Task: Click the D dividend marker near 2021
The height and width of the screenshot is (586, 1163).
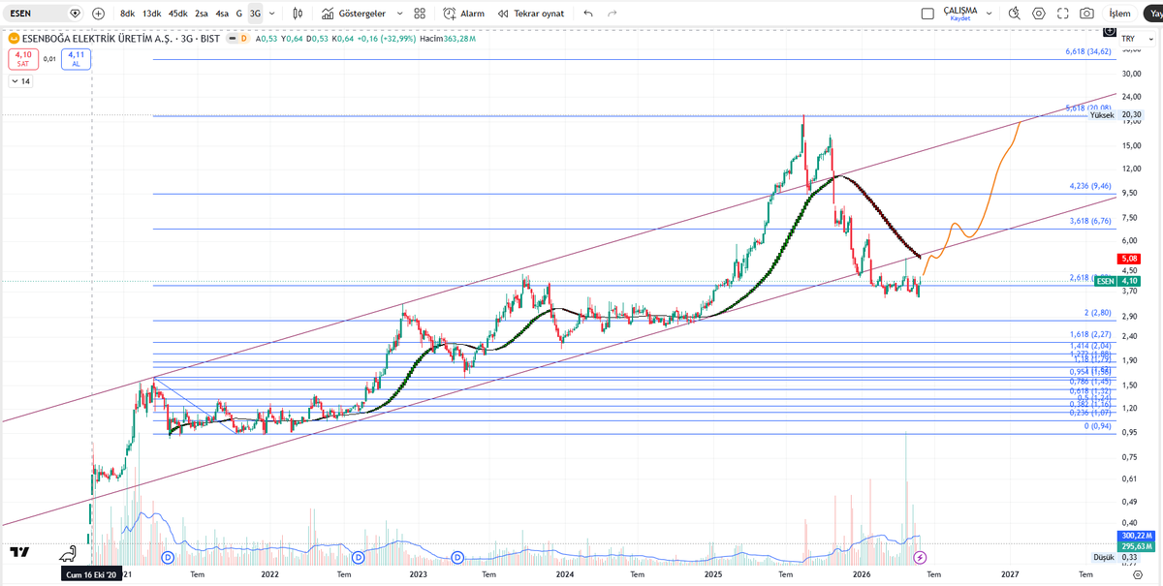Action: [x=168, y=558]
